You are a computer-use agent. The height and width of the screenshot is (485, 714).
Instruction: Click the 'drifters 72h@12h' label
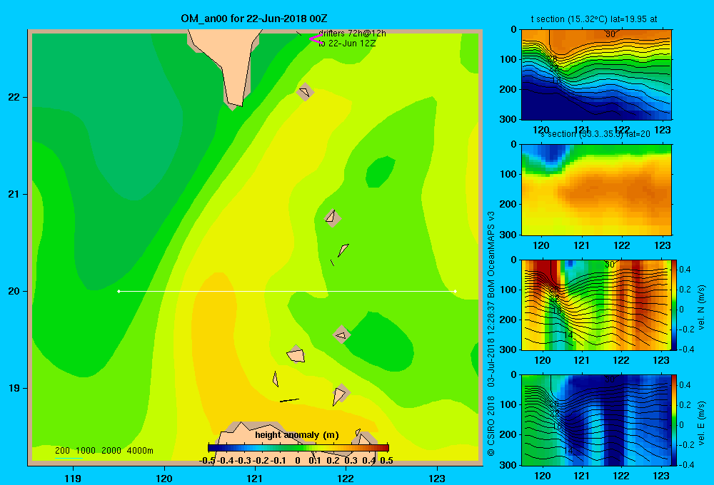pyautogui.click(x=353, y=34)
